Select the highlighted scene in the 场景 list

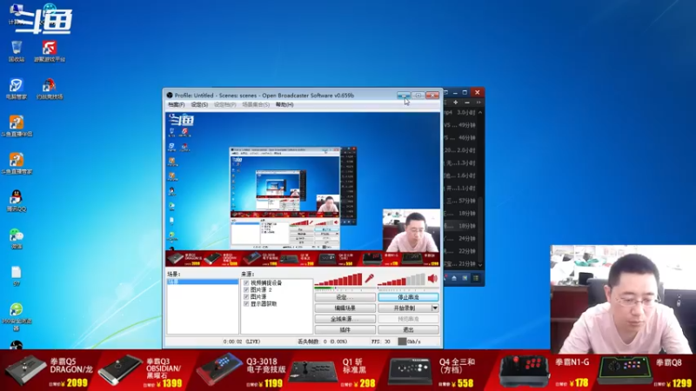203,282
